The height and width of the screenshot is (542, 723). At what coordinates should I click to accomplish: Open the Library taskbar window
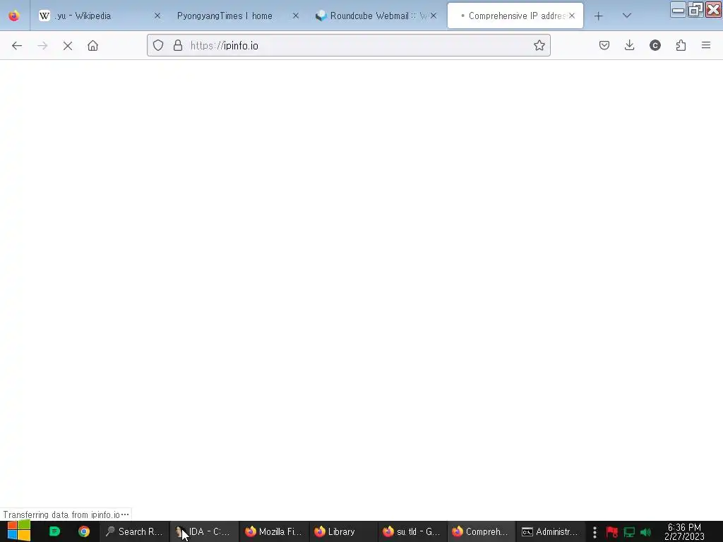(x=342, y=531)
